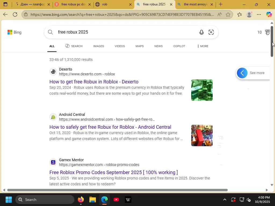Screen dimensions: 275x206
Task: Click the androidcentral.com URL text
Action: click(x=107, y=119)
